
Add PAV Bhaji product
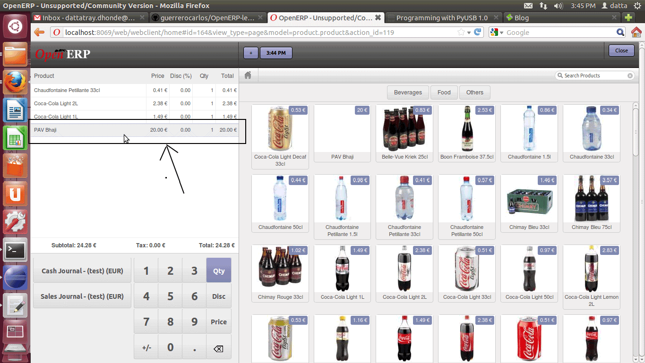[x=342, y=133]
